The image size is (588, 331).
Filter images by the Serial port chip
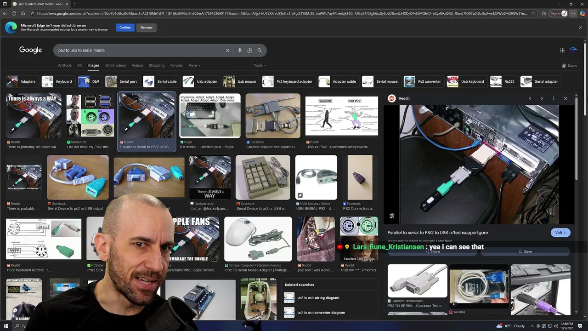click(122, 81)
